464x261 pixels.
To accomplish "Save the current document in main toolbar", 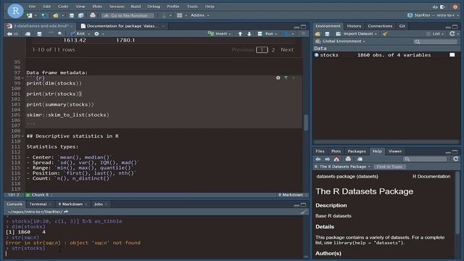I will [72, 15].
